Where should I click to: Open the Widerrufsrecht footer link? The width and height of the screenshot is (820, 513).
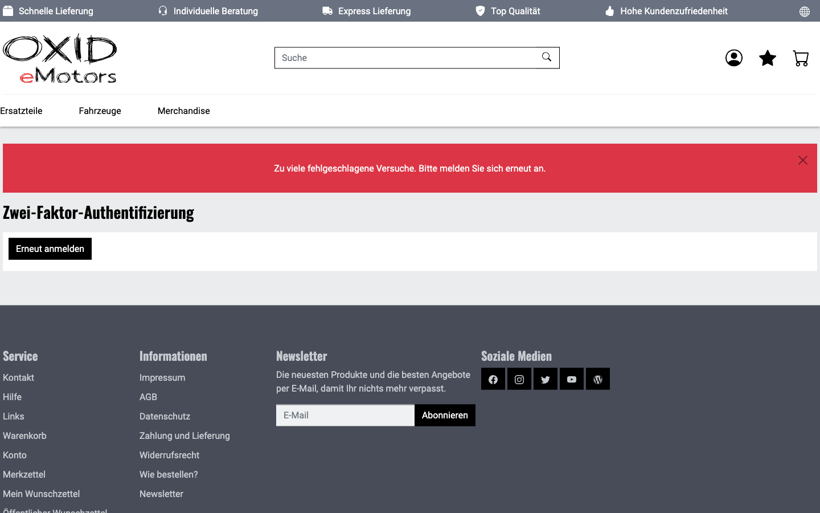click(x=169, y=455)
